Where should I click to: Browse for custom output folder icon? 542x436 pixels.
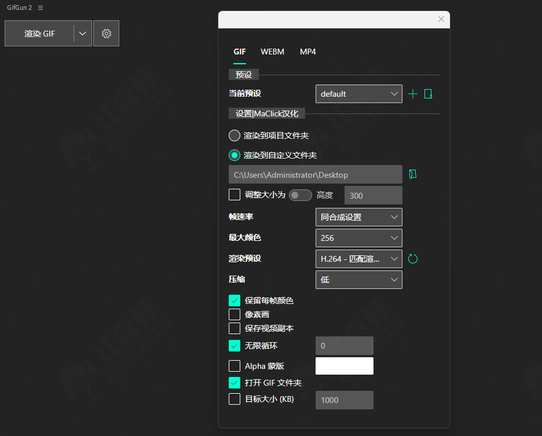pyautogui.click(x=413, y=174)
